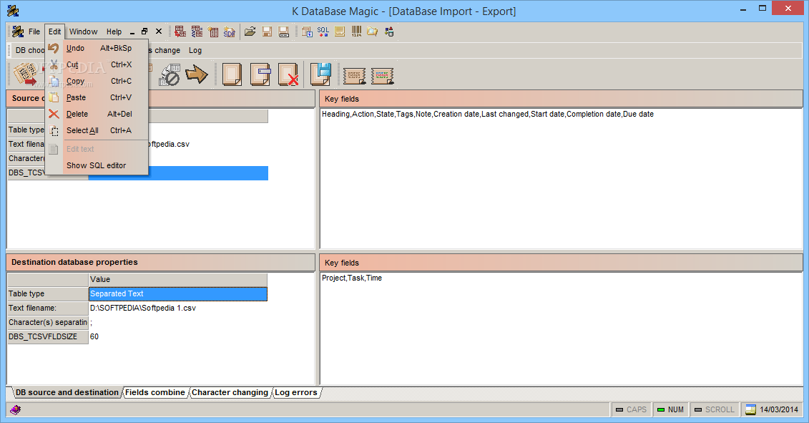Image resolution: width=809 pixels, height=423 pixels.
Task: Close the inner document with X
Action: (x=159, y=31)
